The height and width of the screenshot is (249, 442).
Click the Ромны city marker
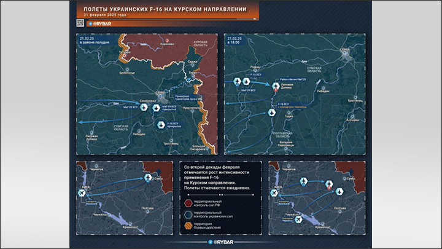click(x=255, y=70)
